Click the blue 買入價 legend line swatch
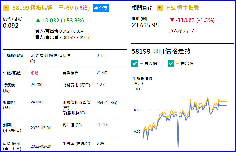The image size is (236, 152). 141,63
